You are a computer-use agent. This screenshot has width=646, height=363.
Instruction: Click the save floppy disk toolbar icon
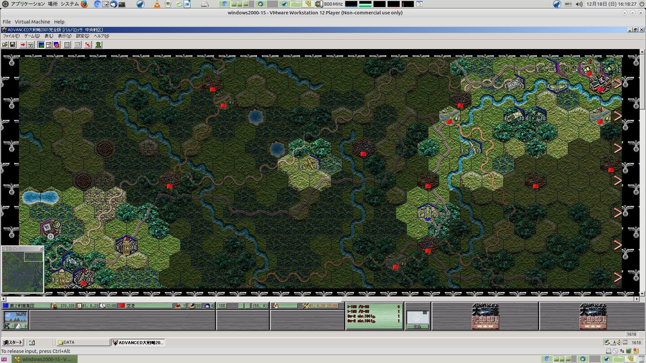click(x=12, y=45)
